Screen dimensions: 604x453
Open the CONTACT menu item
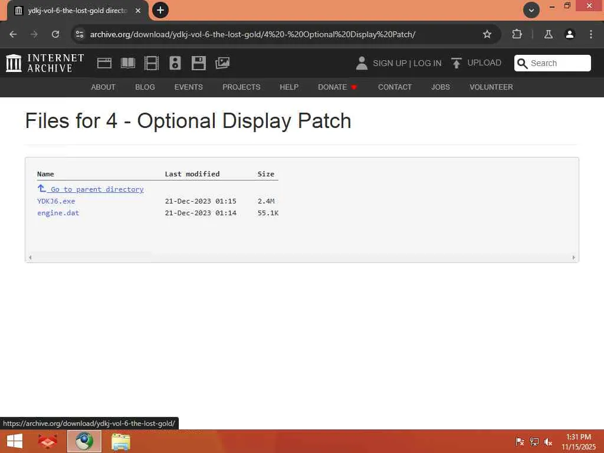click(395, 87)
